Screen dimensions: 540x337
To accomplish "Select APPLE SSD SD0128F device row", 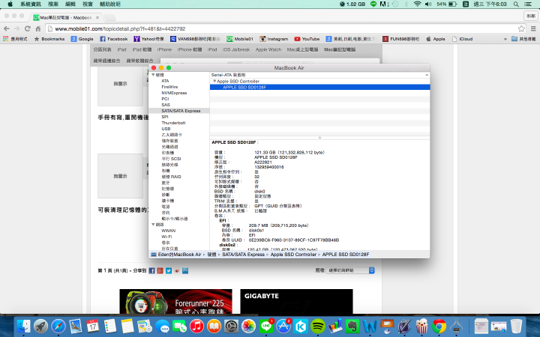I will click(x=320, y=88).
